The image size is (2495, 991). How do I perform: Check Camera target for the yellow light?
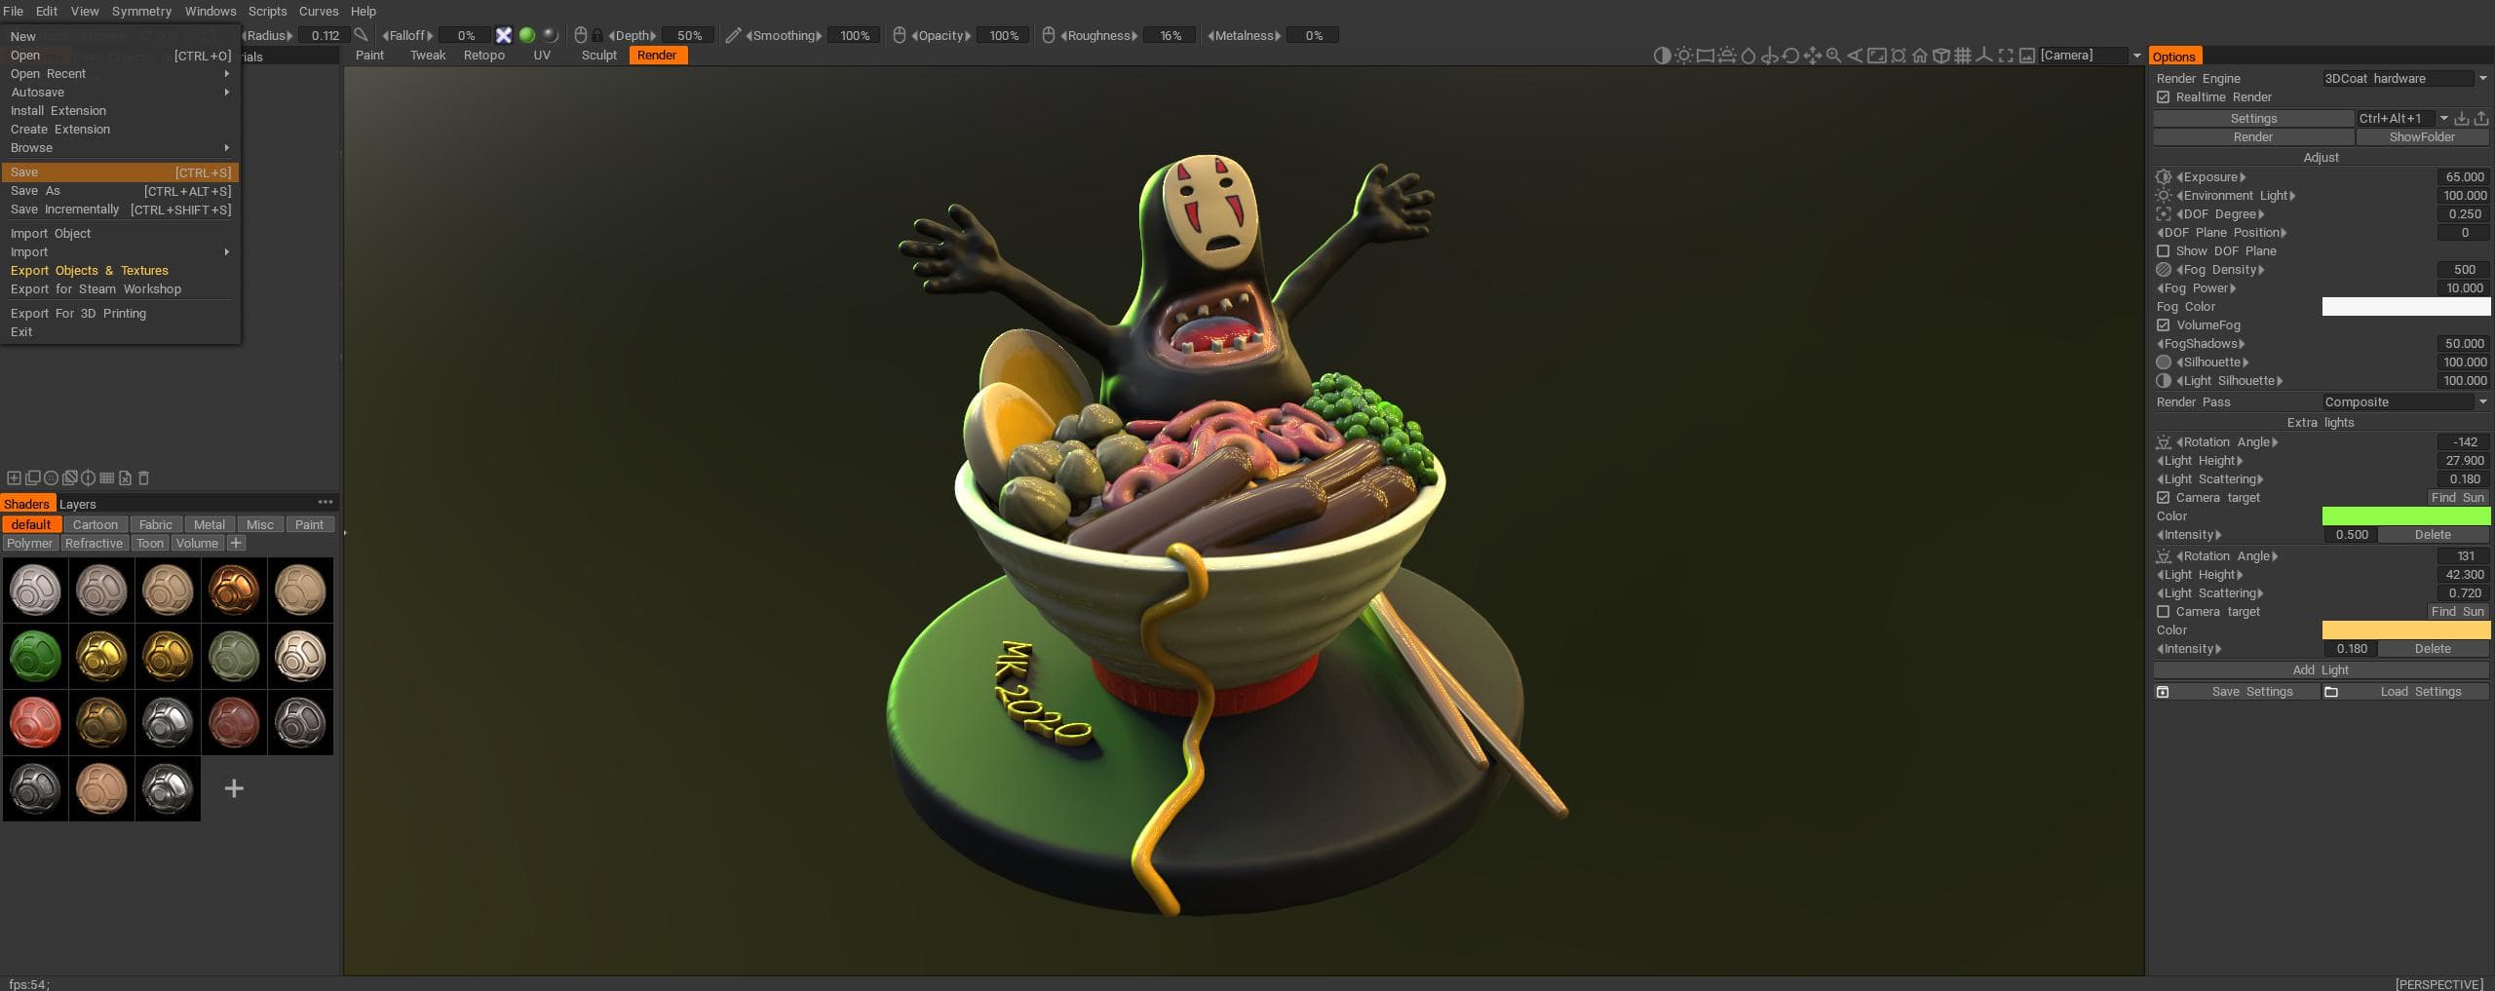(x=2164, y=612)
